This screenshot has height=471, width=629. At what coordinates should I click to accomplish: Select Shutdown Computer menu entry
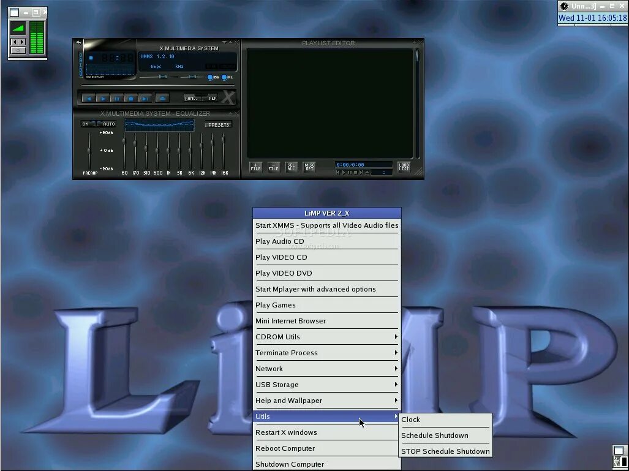(x=327, y=464)
